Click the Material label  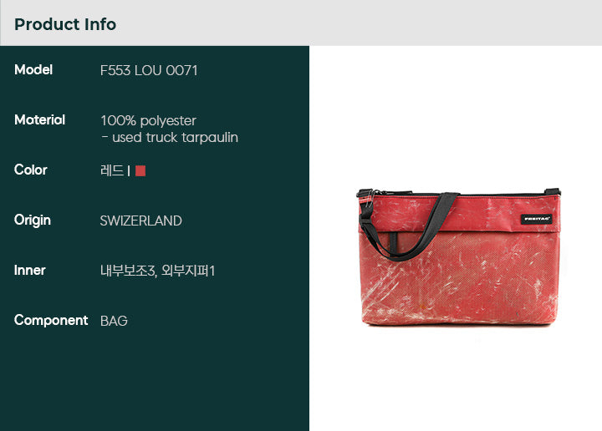tap(39, 119)
